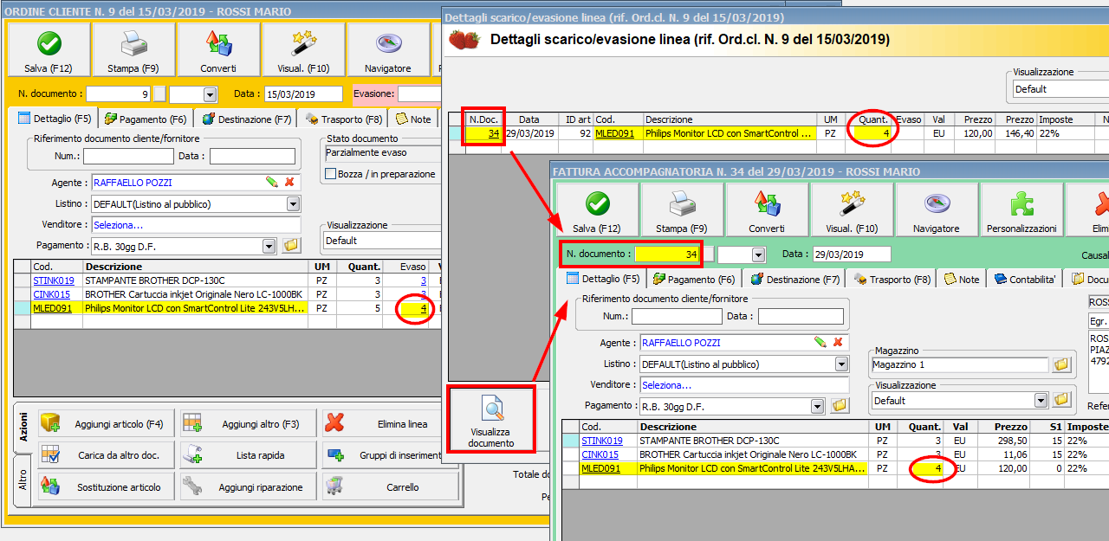Click Stampa (F9) in Ordine Cliente window
The width and height of the screenshot is (1109, 541).
point(133,49)
